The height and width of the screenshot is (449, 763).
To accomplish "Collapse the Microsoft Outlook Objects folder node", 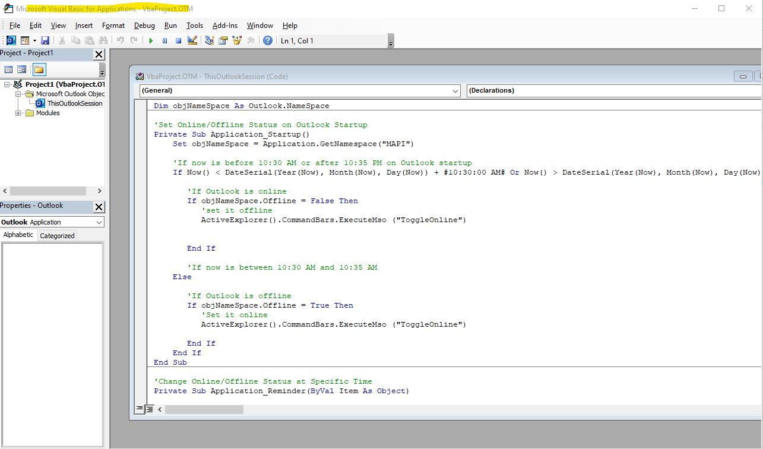I will click(18, 94).
